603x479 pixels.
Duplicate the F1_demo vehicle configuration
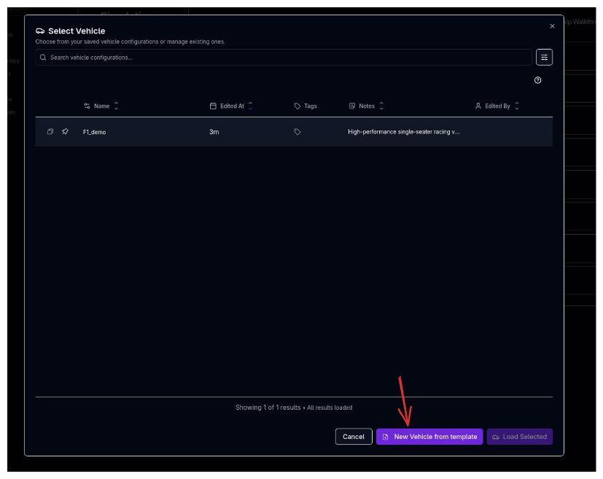coord(50,132)
